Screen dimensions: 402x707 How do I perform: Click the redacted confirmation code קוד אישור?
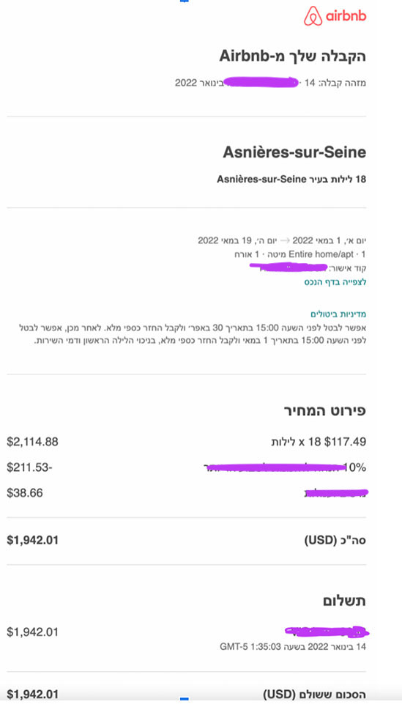pos(308,268)
